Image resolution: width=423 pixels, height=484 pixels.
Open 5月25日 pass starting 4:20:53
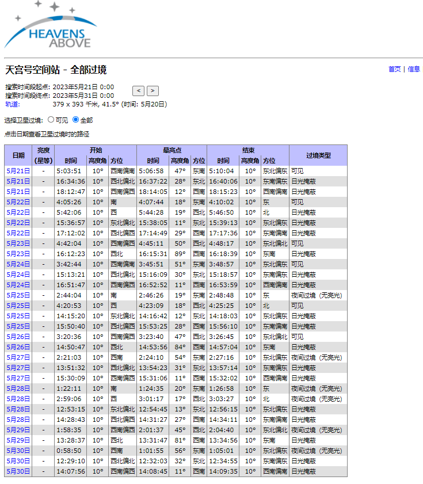(18, 306)
